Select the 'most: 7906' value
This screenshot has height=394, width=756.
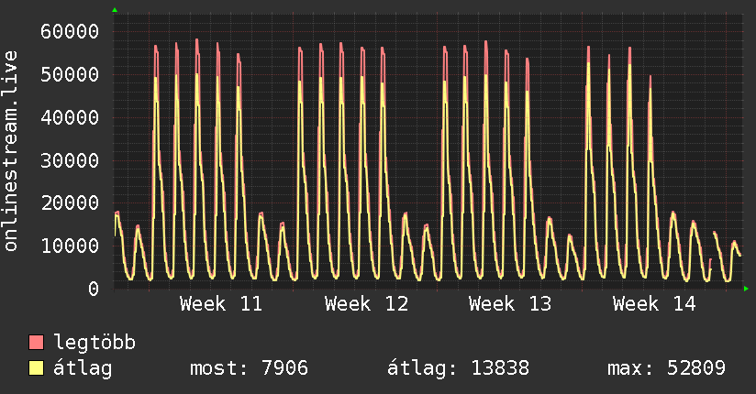249,368
